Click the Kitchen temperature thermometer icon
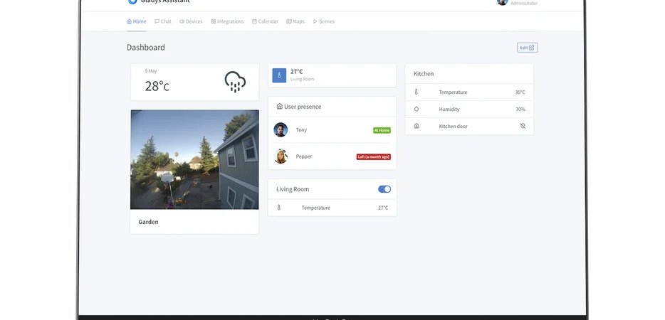This screenshot has height=320, width=665. click(x=417, y=92)
